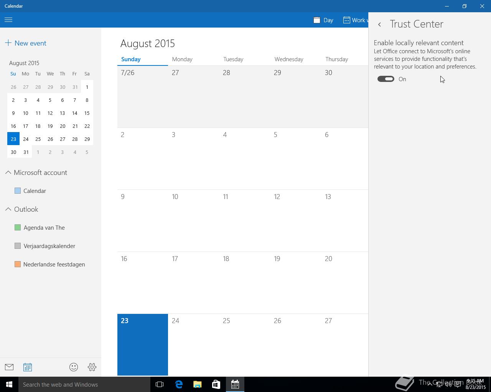Open the Action Center notifications icon
The width and height of the screenshot is (491, 392).
tap(458, 384)
